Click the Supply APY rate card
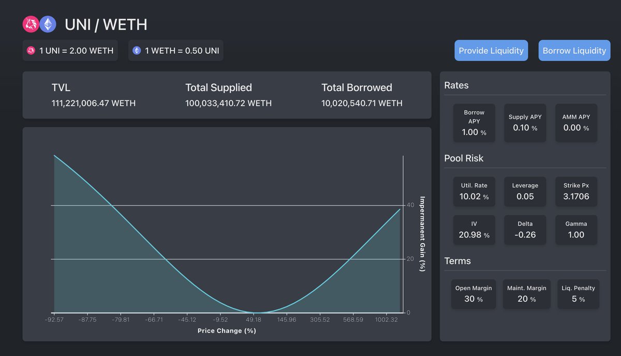Screen dimensions: 621x356 (525, 123)
